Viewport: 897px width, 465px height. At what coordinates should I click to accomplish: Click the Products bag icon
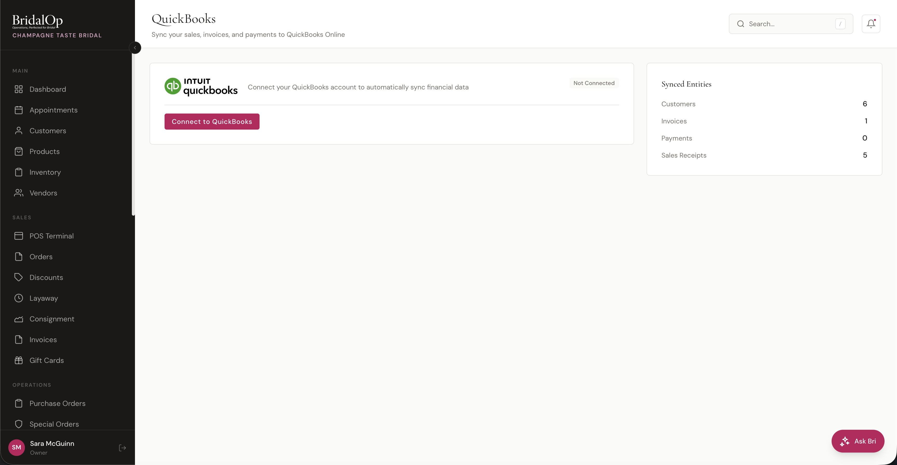[x=19, y=152]
